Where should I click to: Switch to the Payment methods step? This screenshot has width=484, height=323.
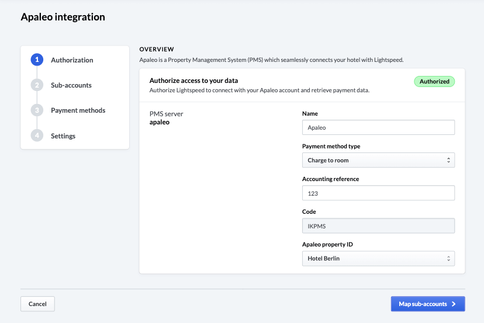78,110
